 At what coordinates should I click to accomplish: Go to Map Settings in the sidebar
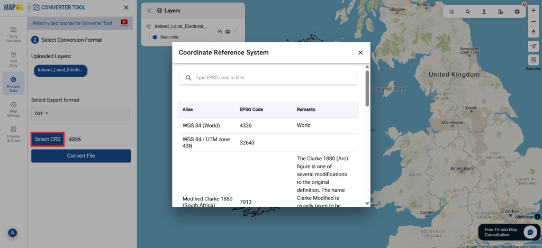(x=13, y=108)
